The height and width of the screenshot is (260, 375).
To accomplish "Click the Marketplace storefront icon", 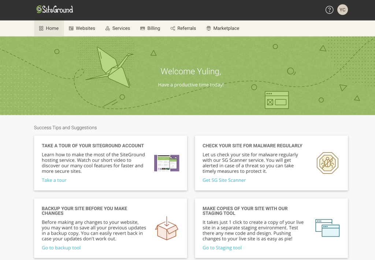I will 208,28.
